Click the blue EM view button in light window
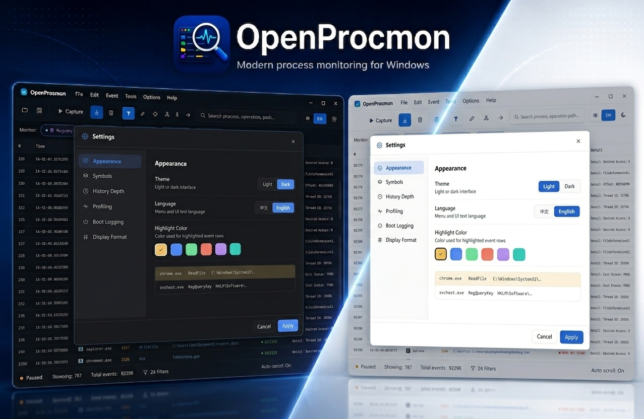 (609, 115)
